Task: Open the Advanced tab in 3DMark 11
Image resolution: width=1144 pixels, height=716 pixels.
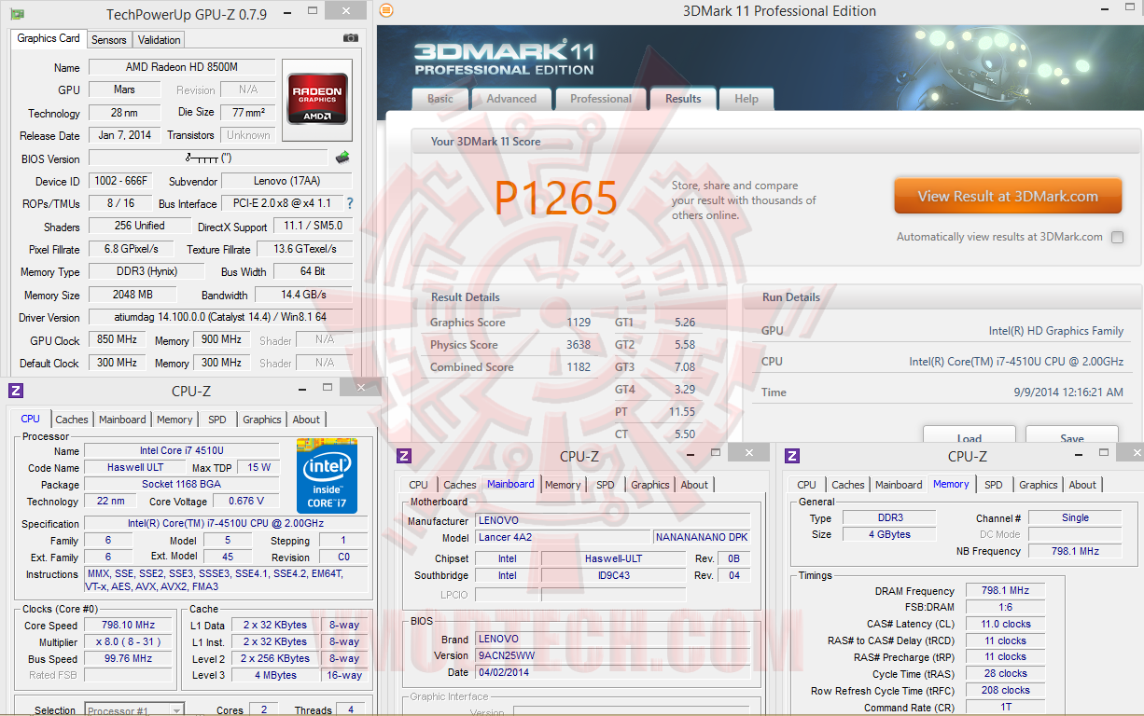Action: [x=511, y=99]
